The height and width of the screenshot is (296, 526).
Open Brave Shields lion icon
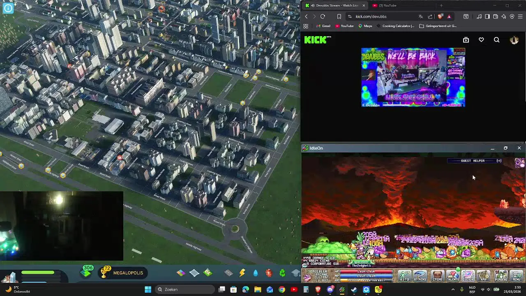pos(440,16)
